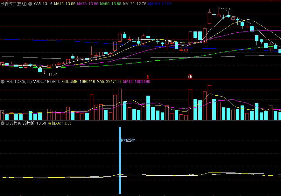
Task: Click the 主力出货 signal label
Action: (128, 140)
